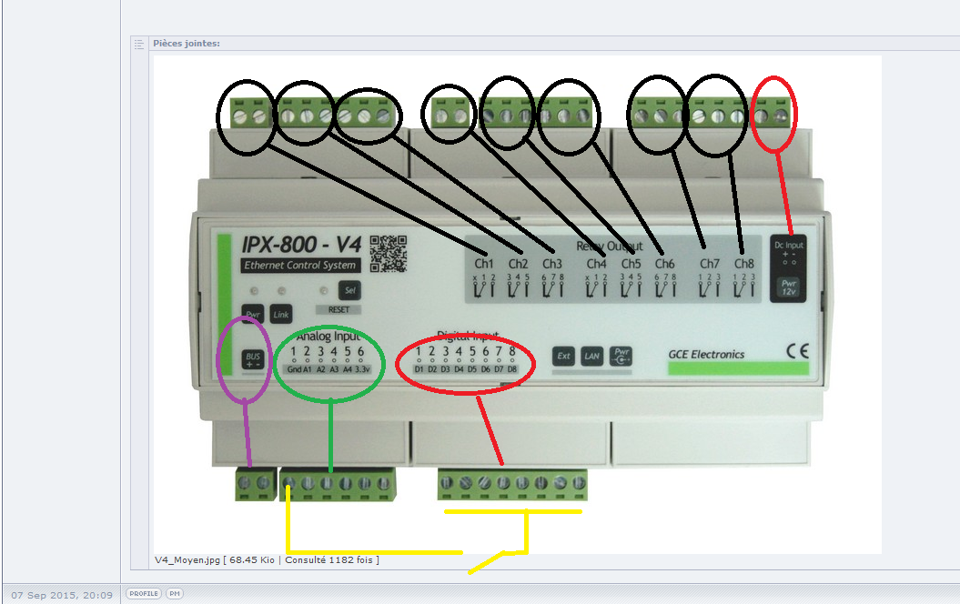
Task: Click the CE marking on the device
Action: (797, 351)
